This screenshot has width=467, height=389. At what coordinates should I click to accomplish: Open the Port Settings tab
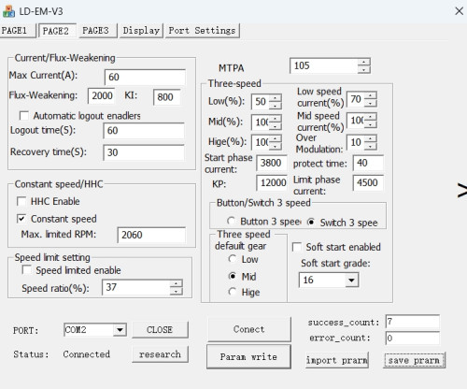203,31
